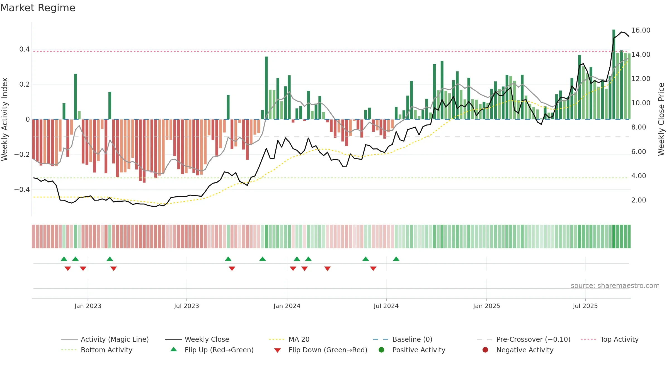Select the −0.2 activity index tick

pyautogui.click(x=22, y=155)
